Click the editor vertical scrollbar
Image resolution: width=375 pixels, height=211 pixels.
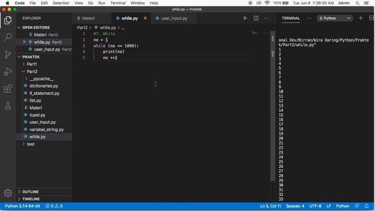(272, 105)
